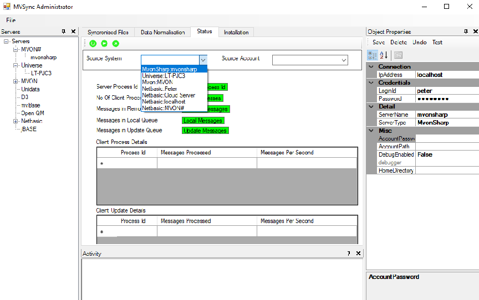
Task: Choose Netbasic:MVON# in dropdown list
Action: (x=174, y=108)
